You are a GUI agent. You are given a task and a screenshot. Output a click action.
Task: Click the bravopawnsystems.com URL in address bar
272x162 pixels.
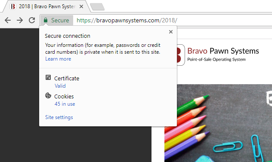(127, 21)
